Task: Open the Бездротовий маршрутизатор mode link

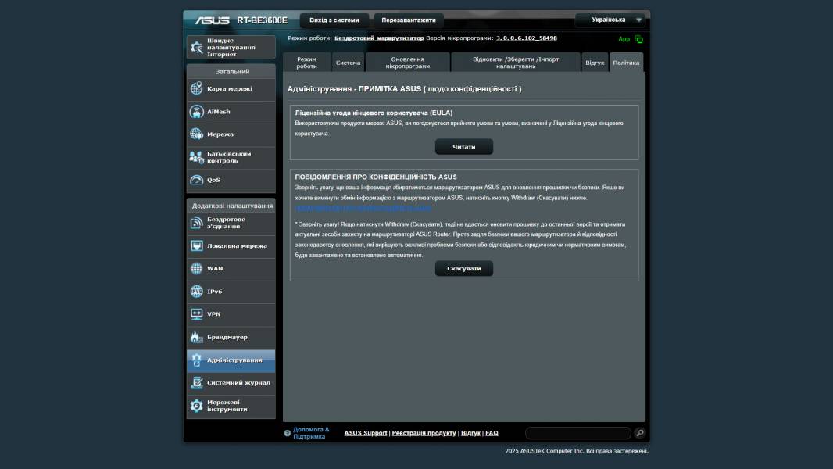Action: [x=379, y=38]
